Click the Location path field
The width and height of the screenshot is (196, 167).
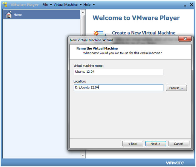click(118, 87)
